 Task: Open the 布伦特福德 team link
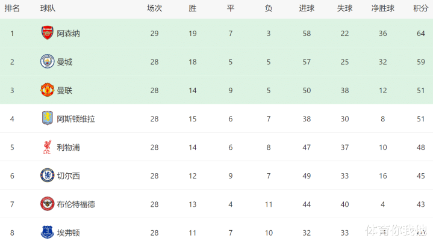pyautogui.click(x=76, y=204)
